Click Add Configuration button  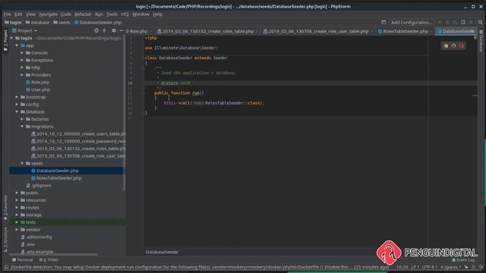(412, 22)
